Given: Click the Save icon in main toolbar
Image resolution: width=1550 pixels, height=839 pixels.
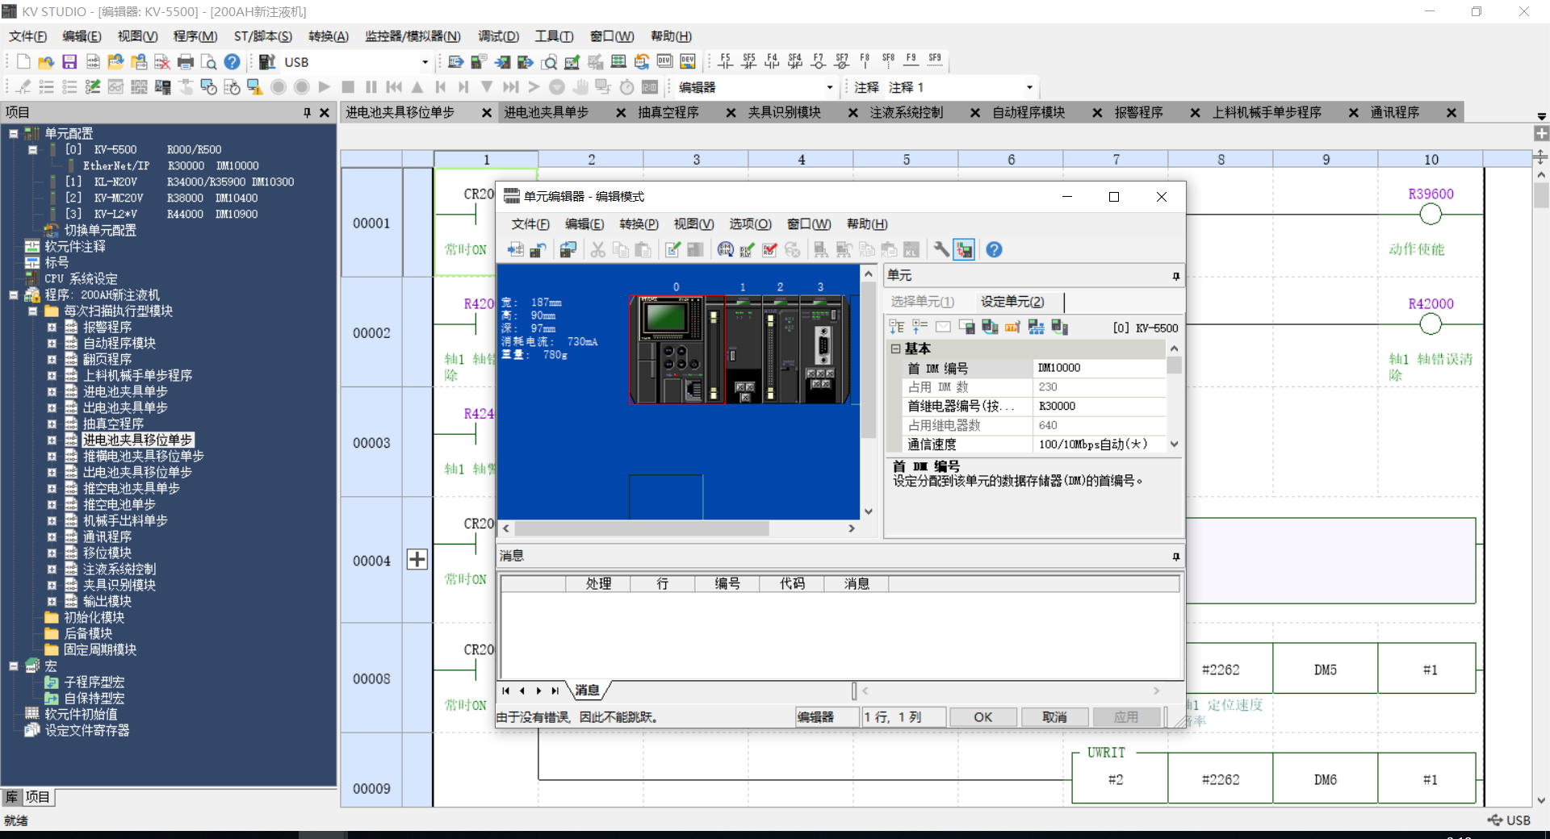Looking at the screenshot, I should (x=69, y=62).
